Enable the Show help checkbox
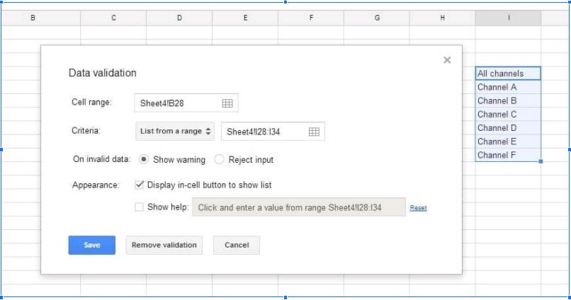 tap(139, 207)
